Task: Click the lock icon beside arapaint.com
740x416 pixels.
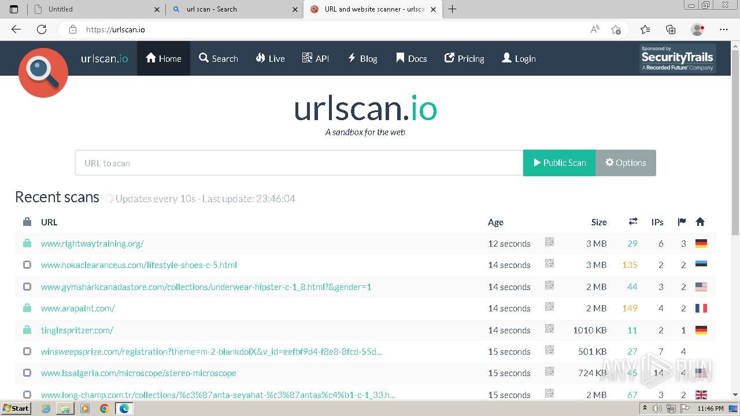Action: tap(27, 308)
